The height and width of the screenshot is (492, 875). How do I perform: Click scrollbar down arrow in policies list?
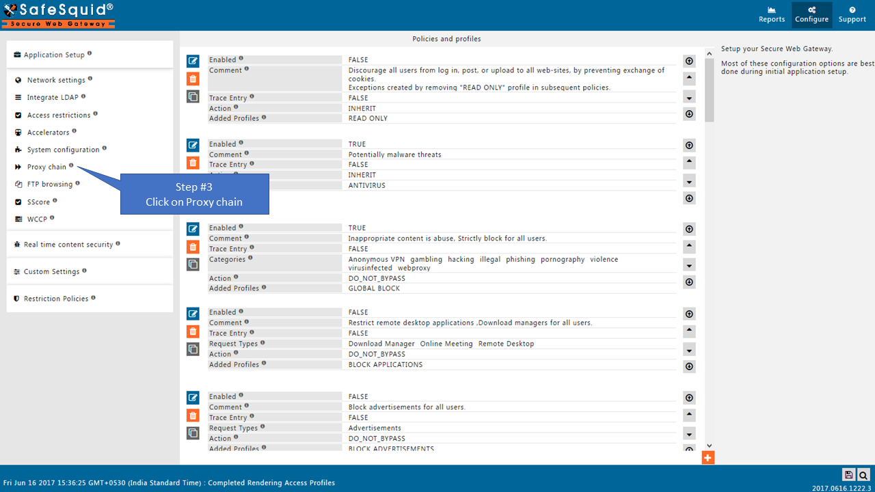[x=709, y=446]
